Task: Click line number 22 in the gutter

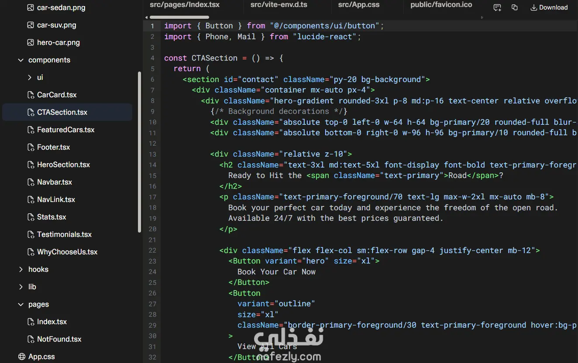Action: [152, 250]
